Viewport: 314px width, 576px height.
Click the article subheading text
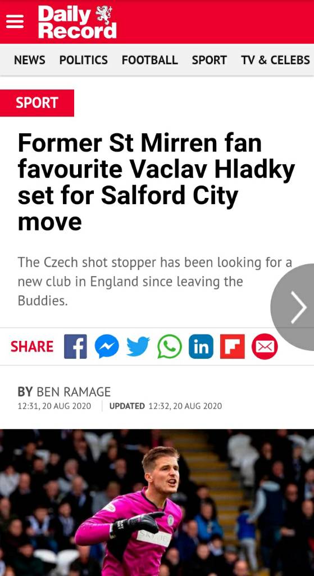pyautogui.click(x=155, y=281)
